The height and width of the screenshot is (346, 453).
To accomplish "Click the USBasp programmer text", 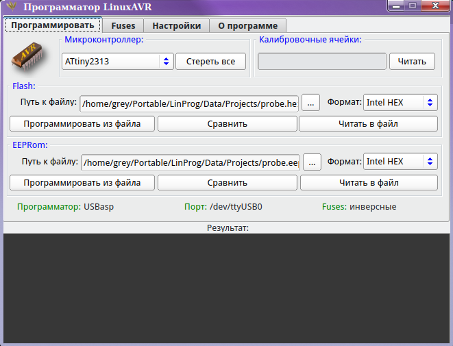I will point(99,207).
